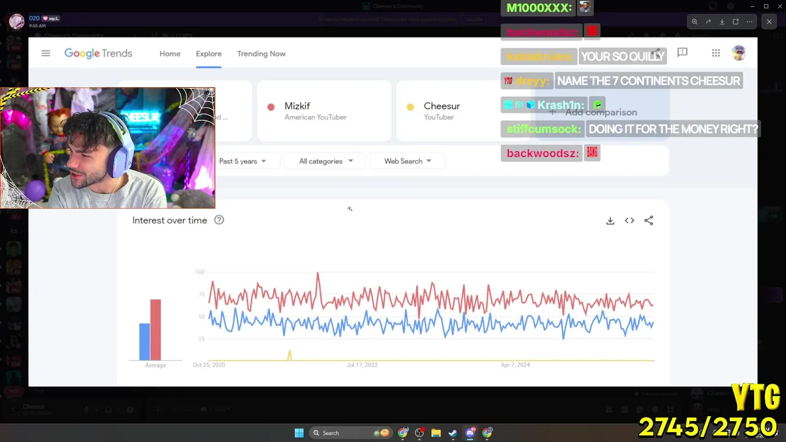The image size is (786, 442).
Task: Close the image viewer overlay
Action: pyautogui.click(x=769, y=21)
